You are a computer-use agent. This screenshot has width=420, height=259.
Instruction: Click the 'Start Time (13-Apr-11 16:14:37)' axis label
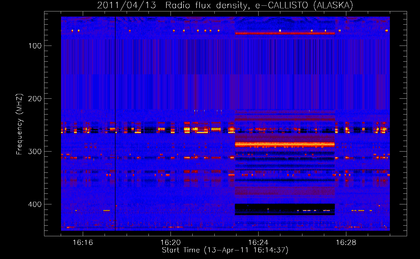click(x=225, y=250)
